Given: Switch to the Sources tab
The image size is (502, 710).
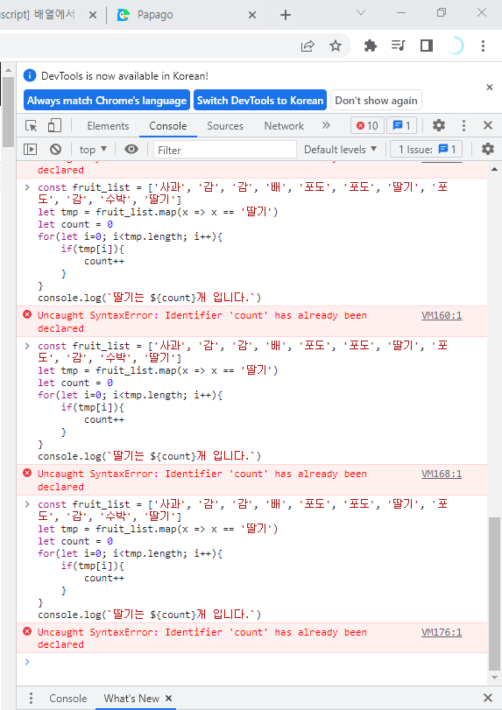Looking at the screenshot, I should click(x=225, y=126).
